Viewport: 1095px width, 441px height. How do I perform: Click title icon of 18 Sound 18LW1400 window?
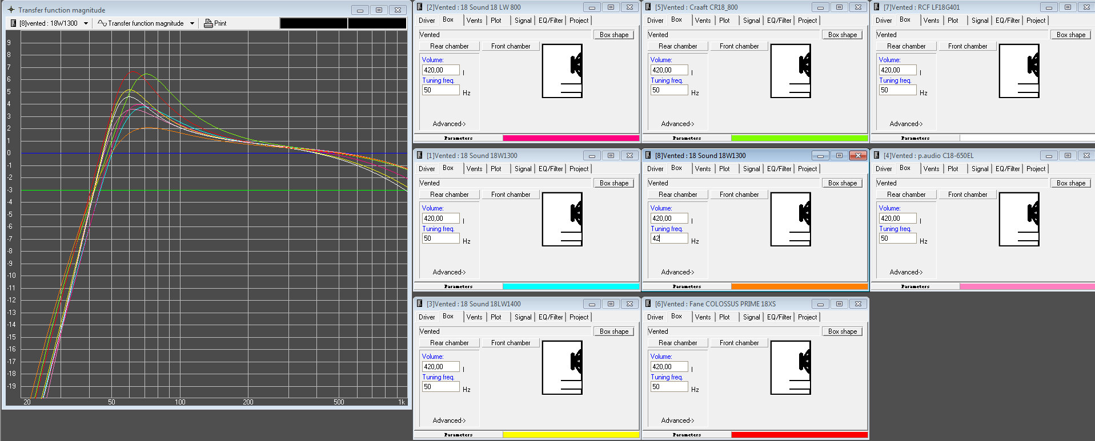click(x=420, y=304)
